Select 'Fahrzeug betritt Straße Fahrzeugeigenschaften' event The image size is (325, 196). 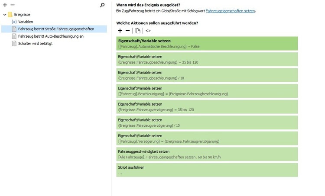click(x=56, y=29)
